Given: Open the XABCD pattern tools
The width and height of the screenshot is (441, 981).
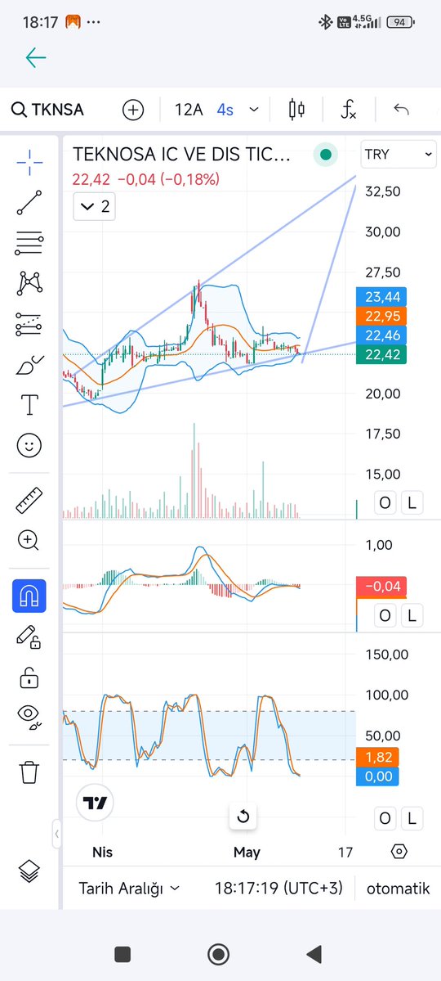Looking at the screenshot, I should tap(29, 283).
